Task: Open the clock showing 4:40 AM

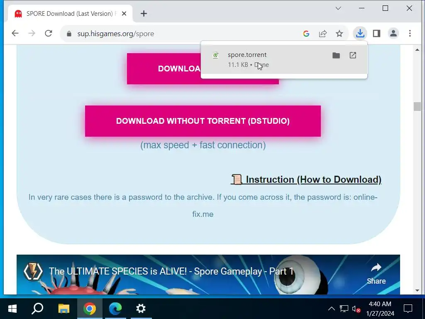Action: click(x=380, y=309)
